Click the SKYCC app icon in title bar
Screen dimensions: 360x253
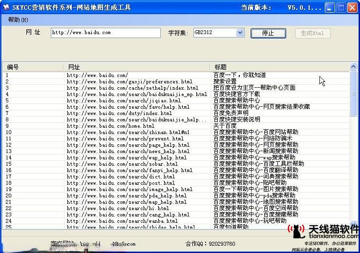click(x=6, y=7)
